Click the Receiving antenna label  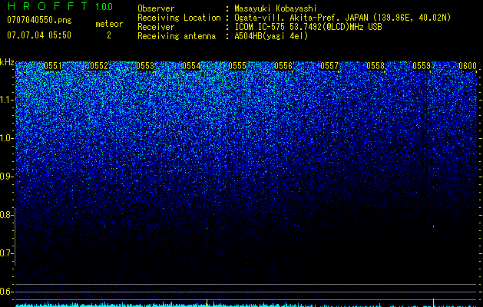[177, 36]
